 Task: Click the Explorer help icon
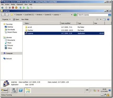point(108,19)
